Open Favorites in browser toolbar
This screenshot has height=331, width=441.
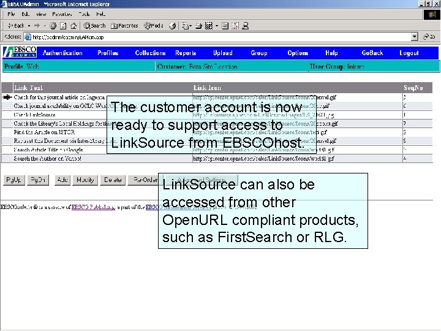coord(124,26)
